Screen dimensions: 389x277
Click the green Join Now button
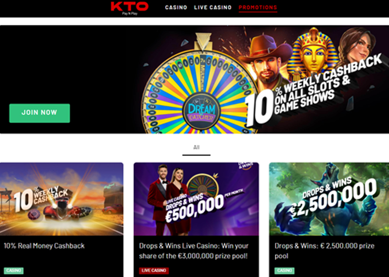(x=40, y=113)
